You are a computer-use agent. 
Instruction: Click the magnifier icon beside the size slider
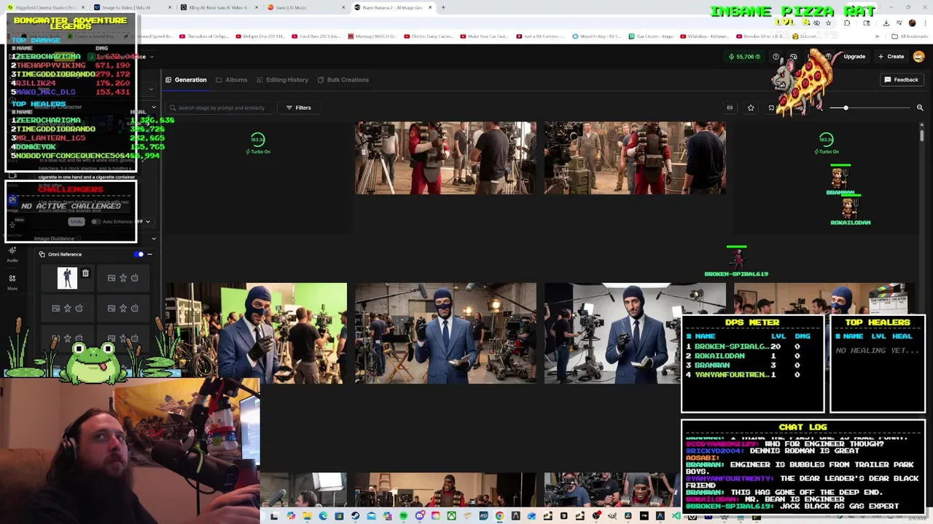pos(920,108)
